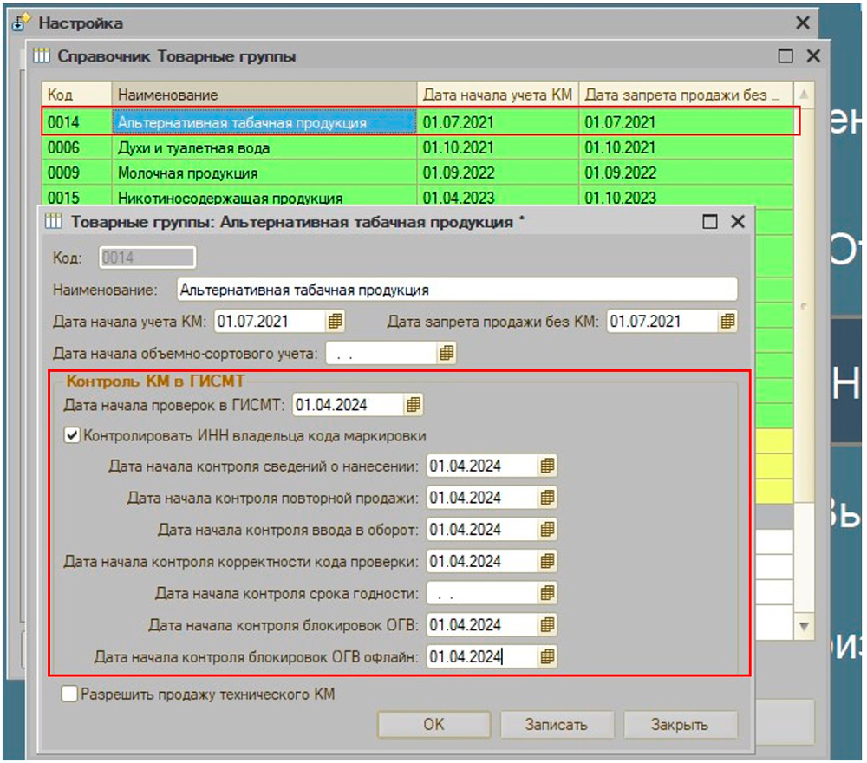Open calendar for контроля повторной продажи date

pyautogui.click(x=547, y=498)
